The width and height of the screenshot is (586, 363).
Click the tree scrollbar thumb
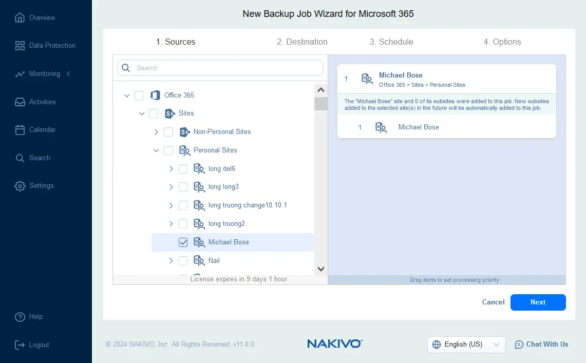[321, 104]
